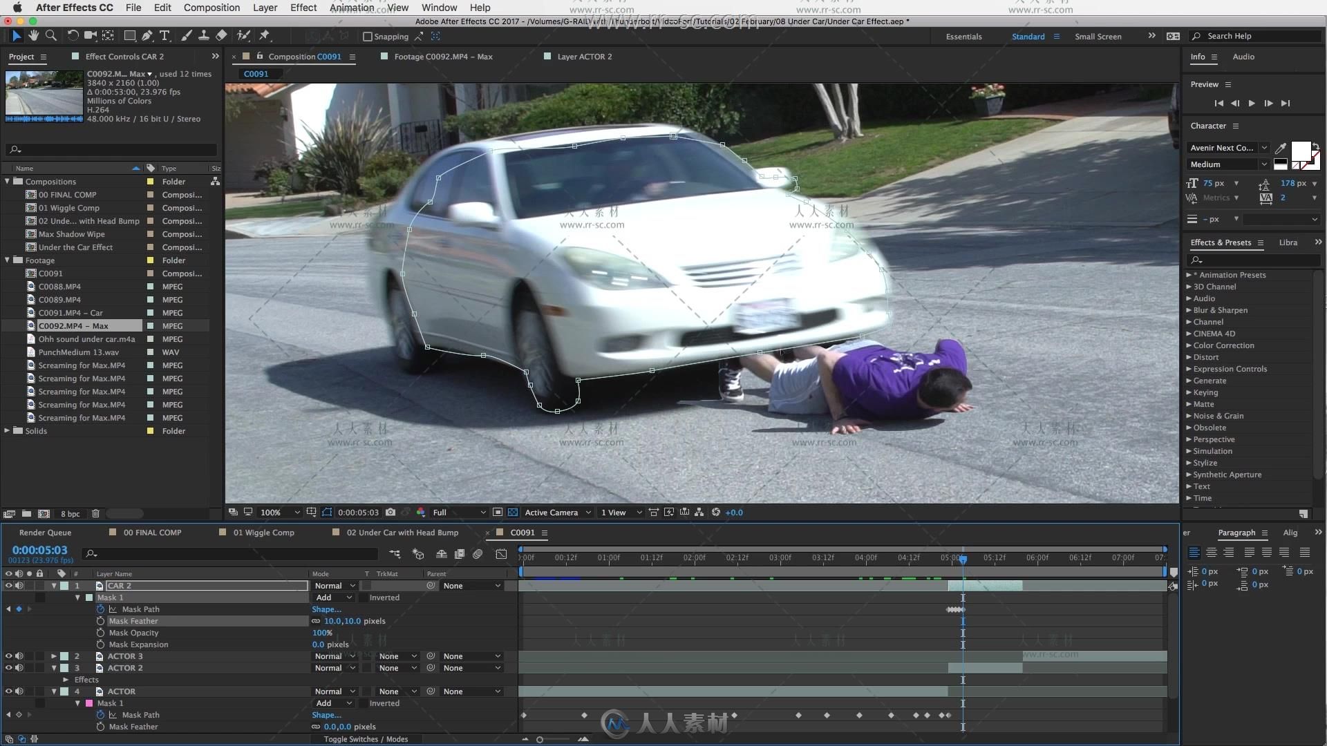1327x746 pixels.
Task: Select the Rotation tool
Action: [73, 36]
